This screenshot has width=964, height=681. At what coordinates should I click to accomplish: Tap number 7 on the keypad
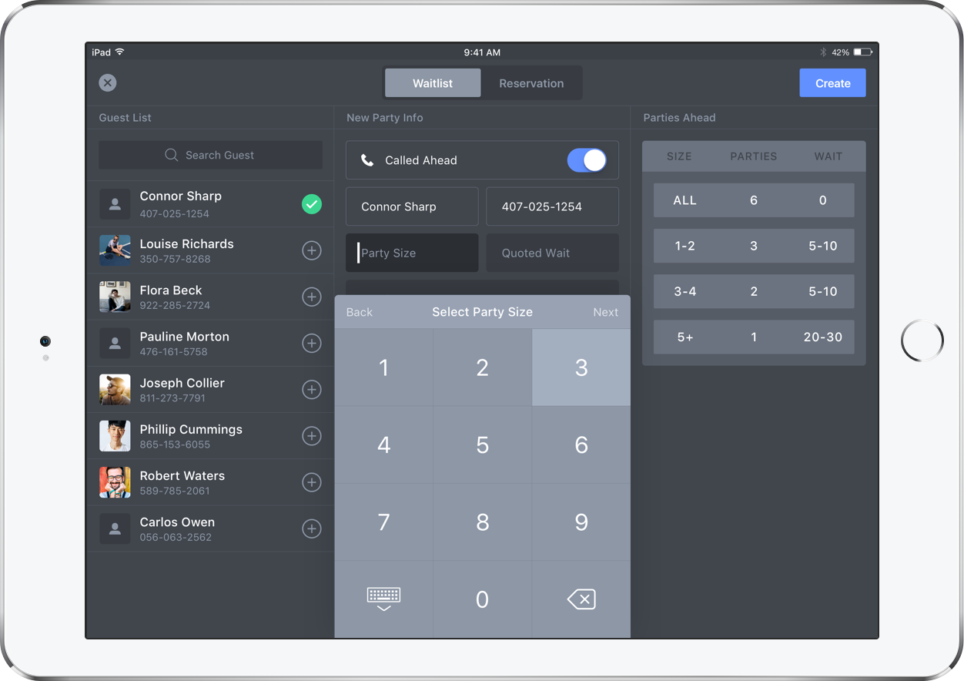(383, 522)
